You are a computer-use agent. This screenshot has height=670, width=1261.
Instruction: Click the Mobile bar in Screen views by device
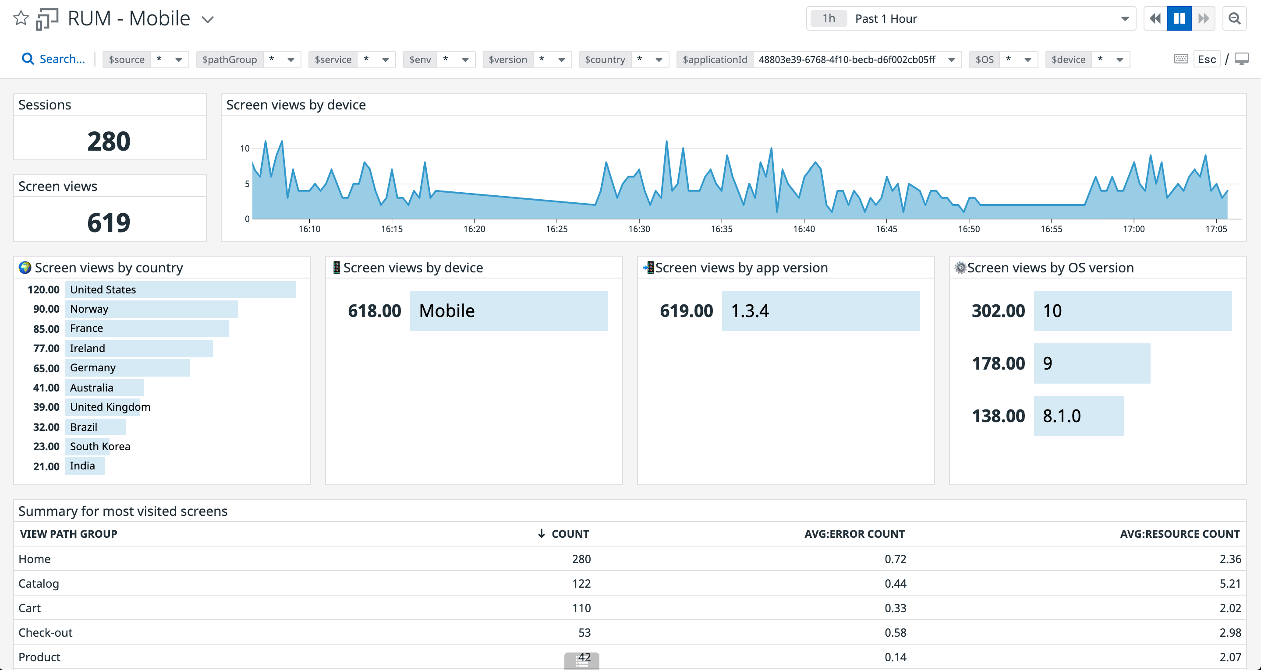[509, 310]
